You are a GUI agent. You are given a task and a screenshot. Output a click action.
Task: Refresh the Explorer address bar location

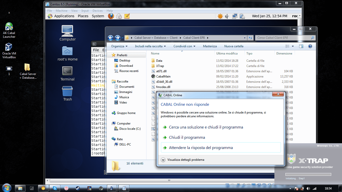pyautogui.click(x=250, y=38)
